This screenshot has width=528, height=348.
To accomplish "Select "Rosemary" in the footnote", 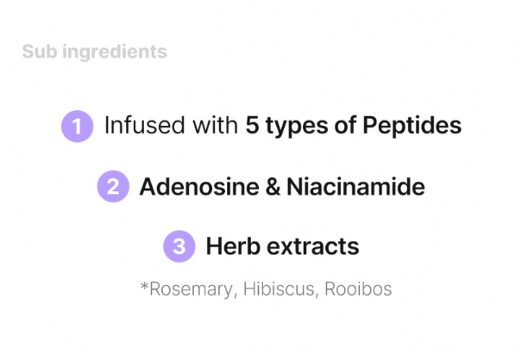I will [x=190, y=289].
